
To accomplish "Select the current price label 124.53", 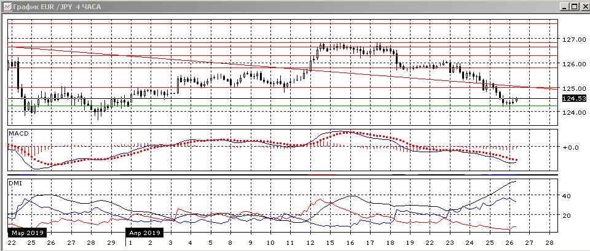I will pyautogui.click(x=574, y=98).
